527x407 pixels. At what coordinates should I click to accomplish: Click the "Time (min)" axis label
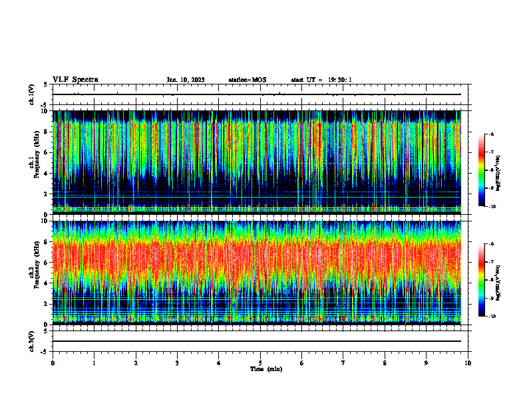[266, 369]
